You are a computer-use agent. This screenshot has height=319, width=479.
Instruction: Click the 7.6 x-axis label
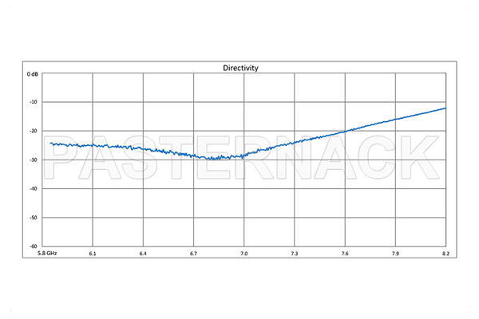(x=344, y=253)
